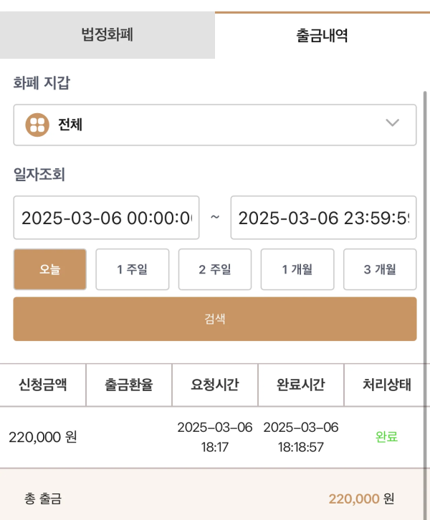430x520 pixels.
Task: Click the end date field 2025-03-06 23:59
Action: (x=323, y=218)
